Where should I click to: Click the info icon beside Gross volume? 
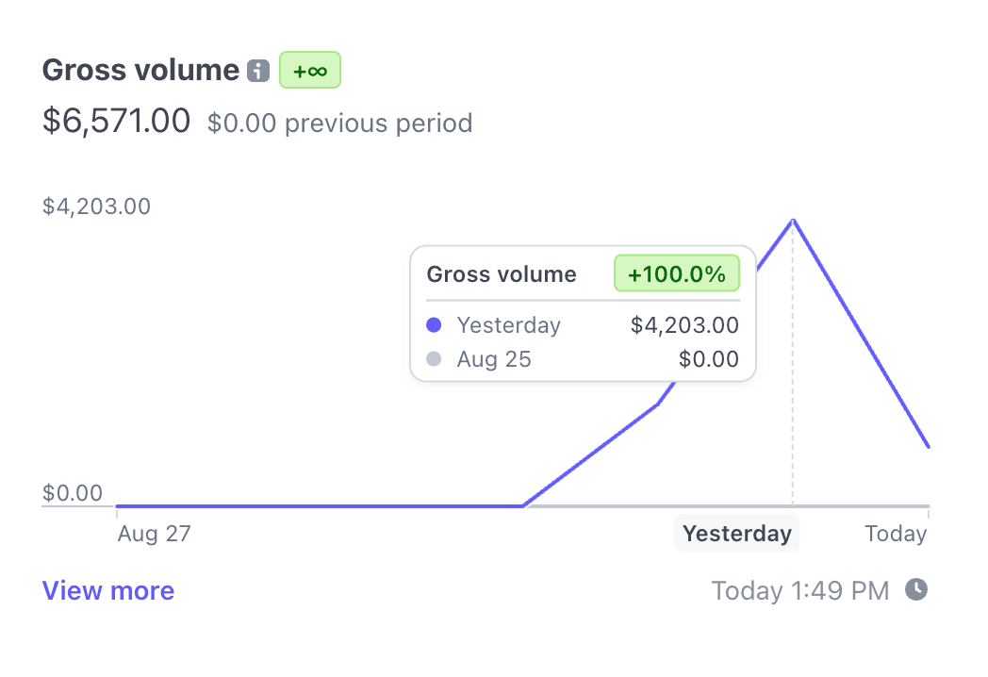258,71
